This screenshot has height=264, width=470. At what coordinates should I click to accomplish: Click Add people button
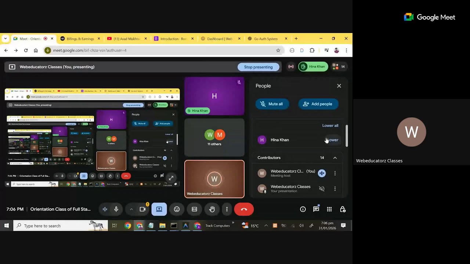318,104
